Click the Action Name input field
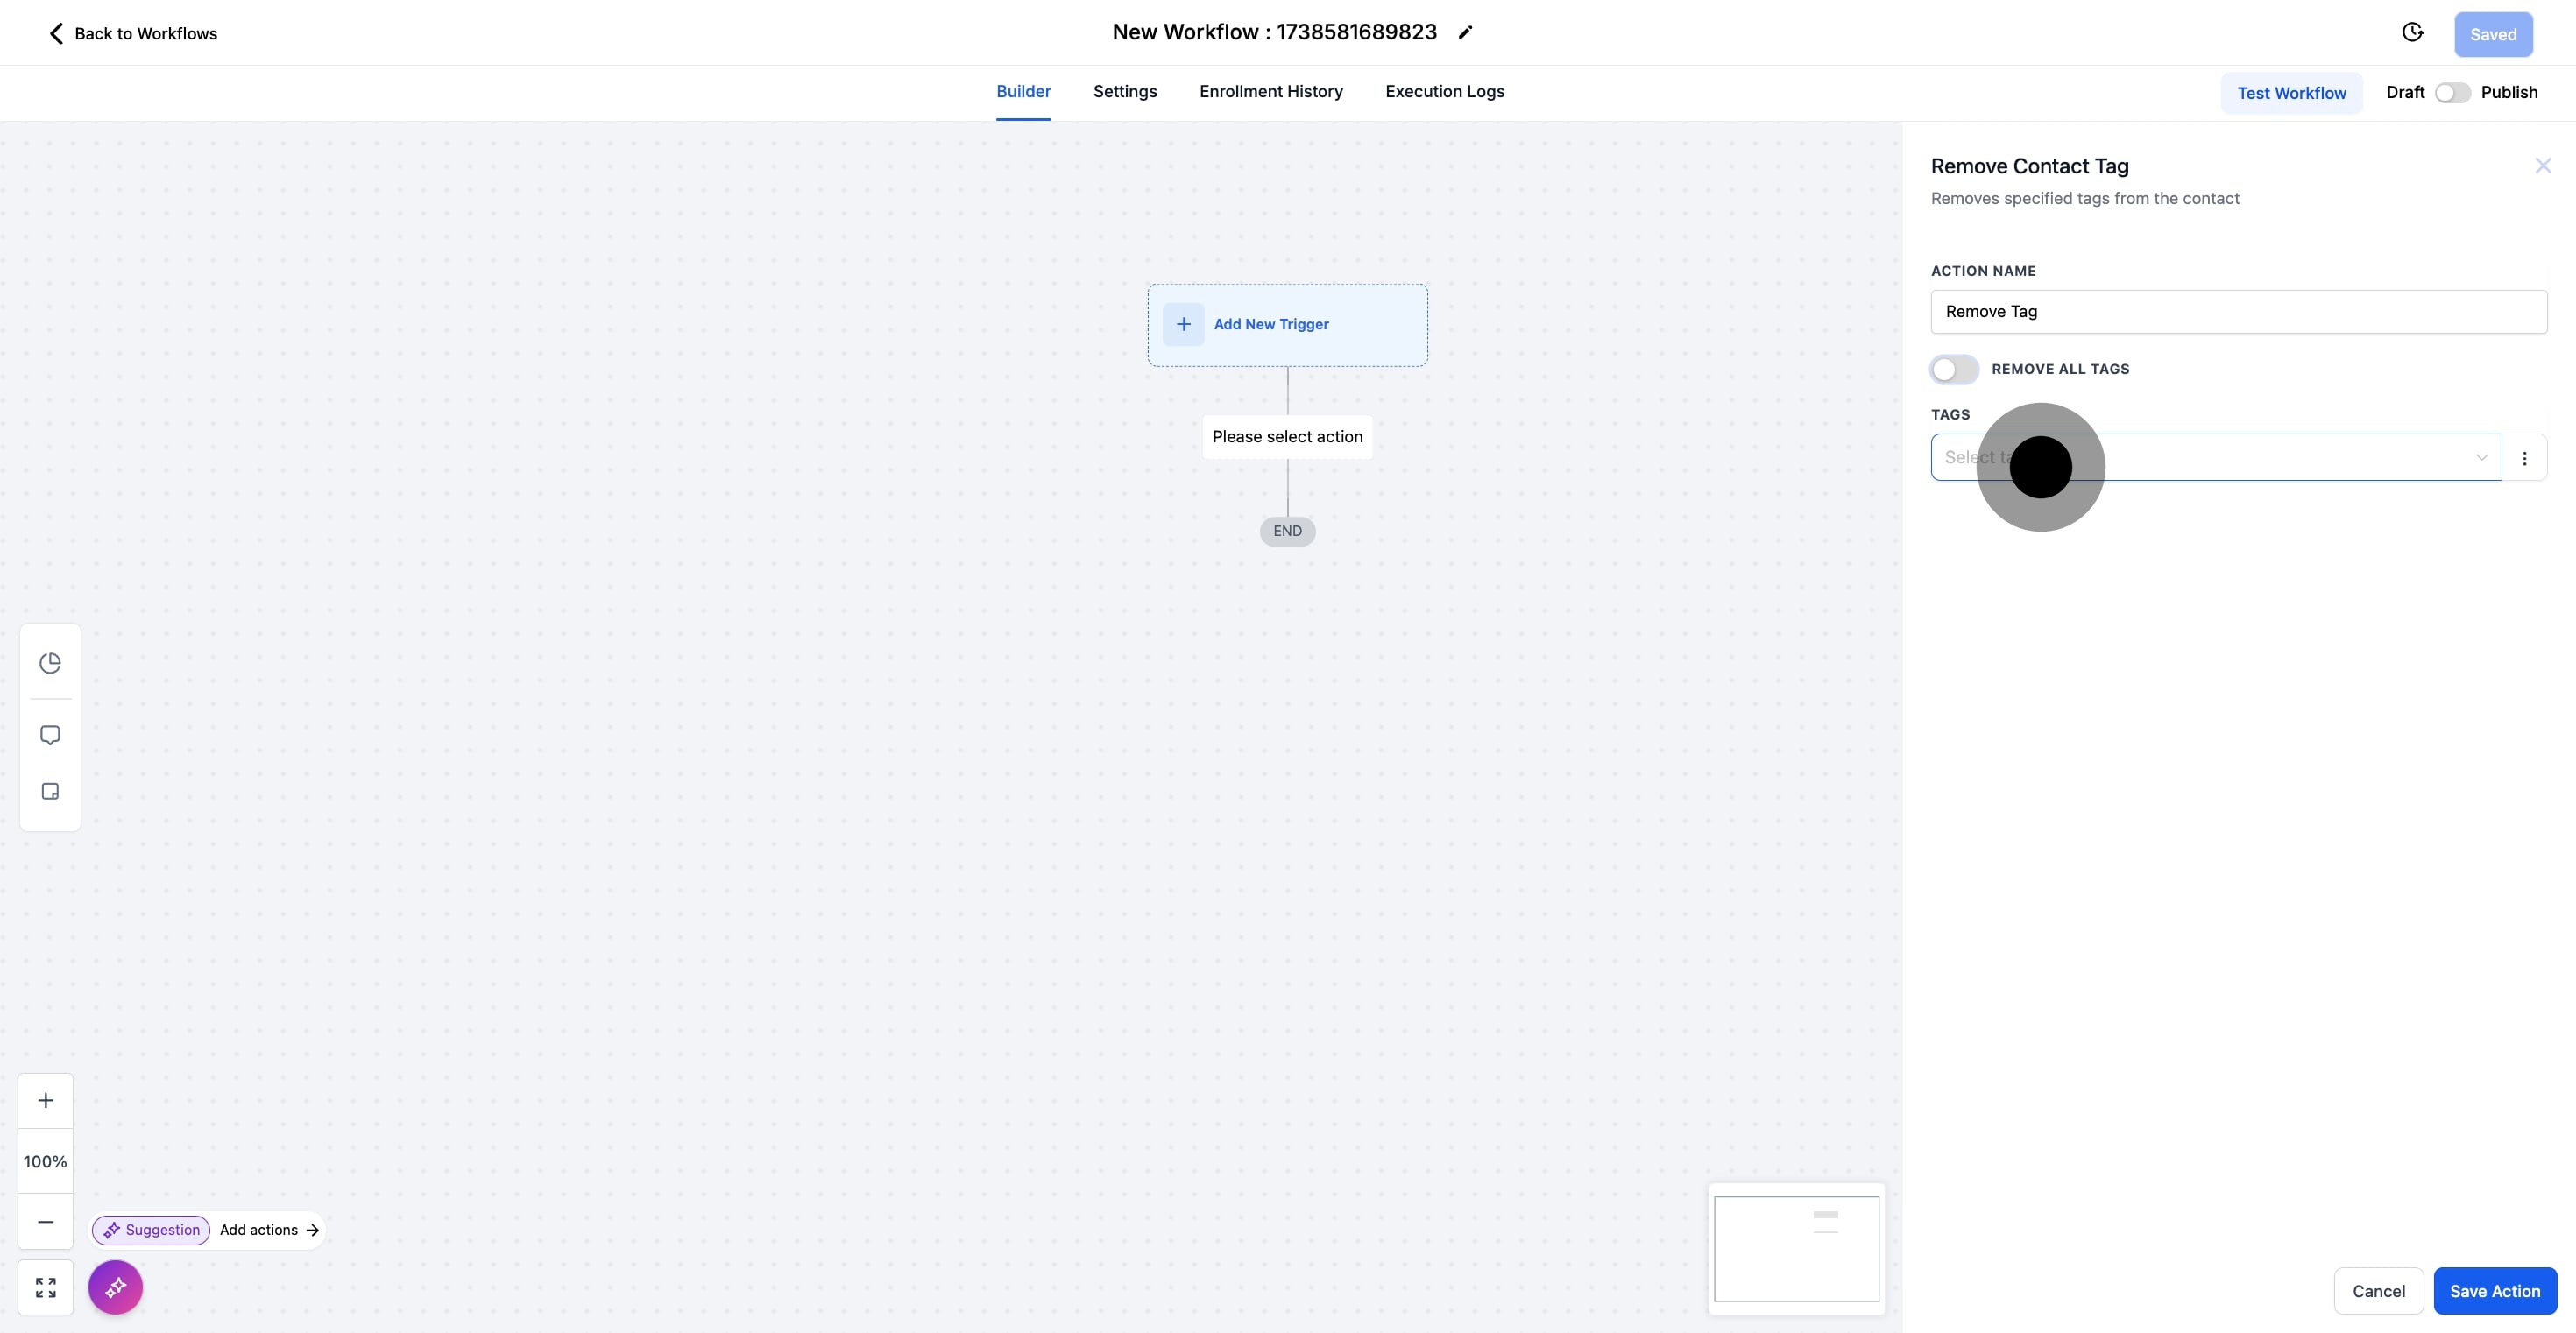This screenshot has width=2576, height=1333. (x=2238, y=312)
